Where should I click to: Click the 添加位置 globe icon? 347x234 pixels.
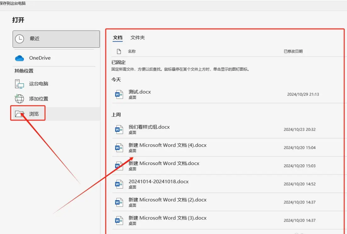(x=19, y=99)
